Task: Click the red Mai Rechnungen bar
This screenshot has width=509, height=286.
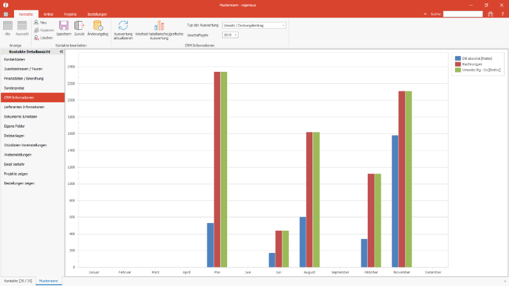Action: (217, 169)
